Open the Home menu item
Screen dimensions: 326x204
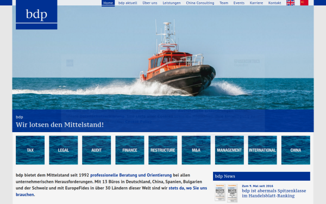pyautogui.click(x=108, y=3)
